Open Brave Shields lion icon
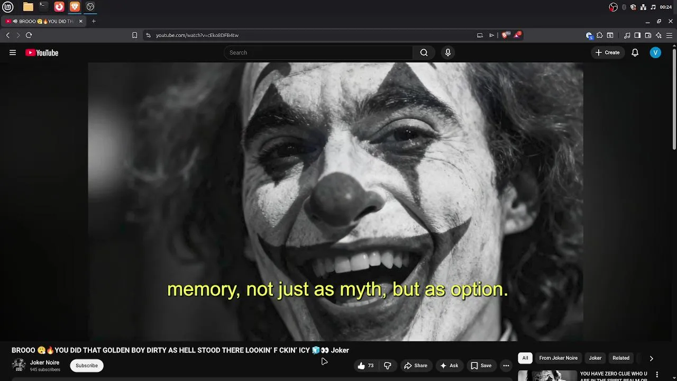Screen dimensions: 677x381 pyautogui.click(x=505, y=35)
